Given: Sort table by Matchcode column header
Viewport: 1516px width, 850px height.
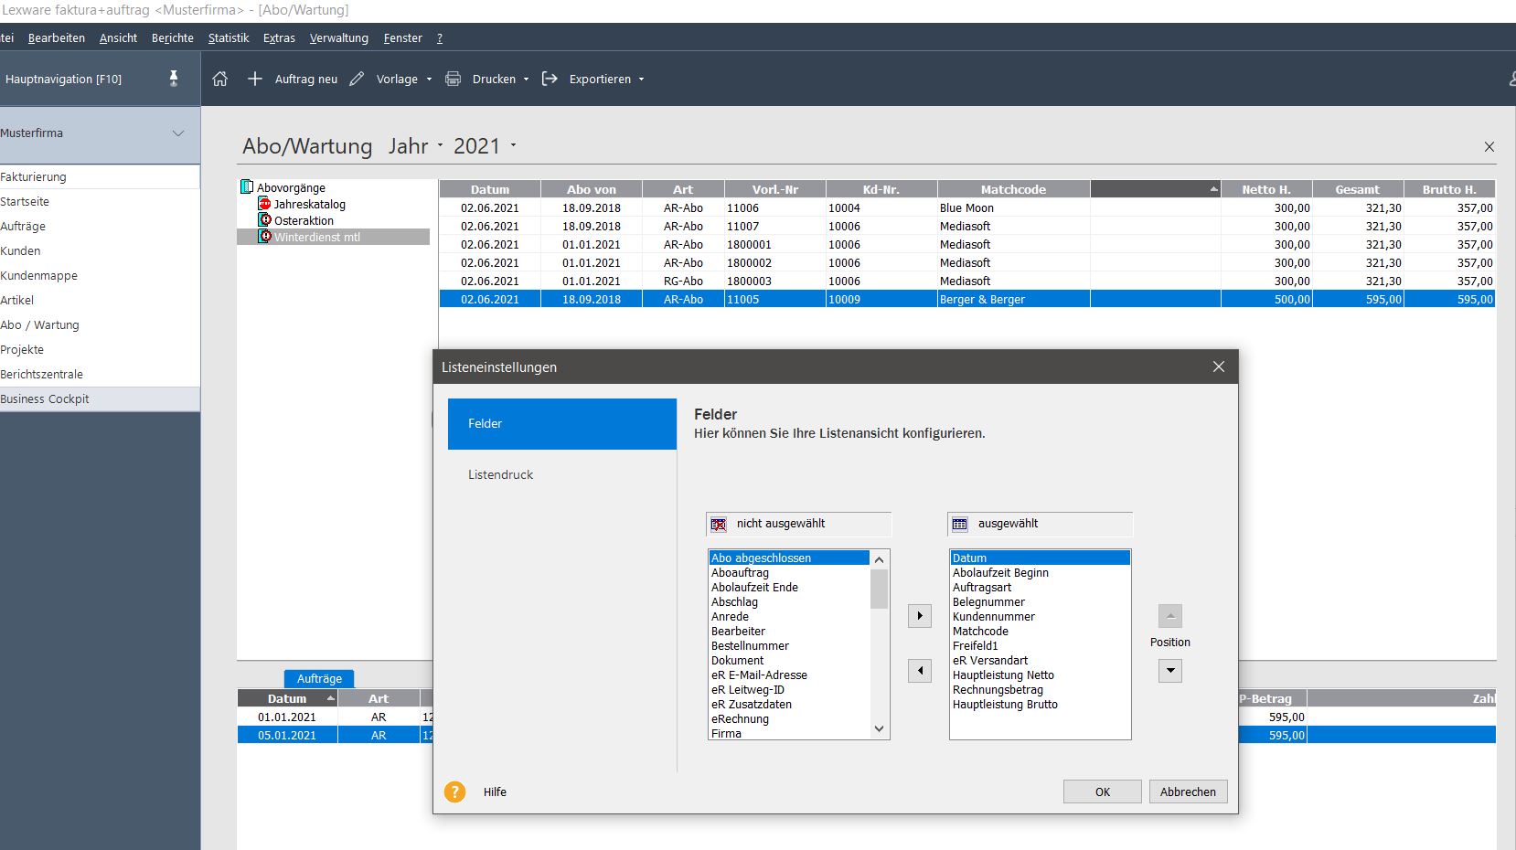Looking at the screenshot, I should point(1012,189).
